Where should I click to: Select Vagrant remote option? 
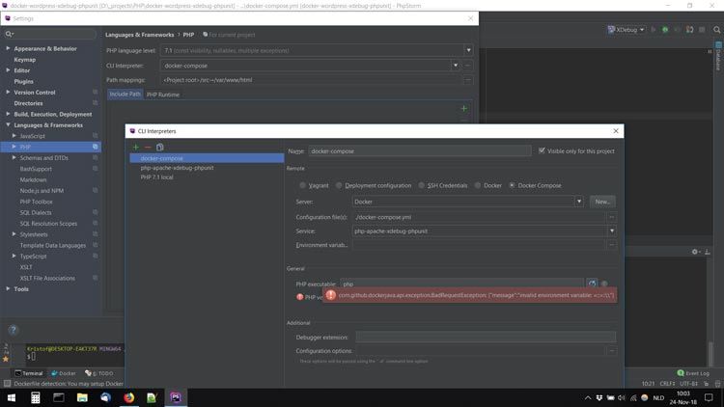point(302,185)
